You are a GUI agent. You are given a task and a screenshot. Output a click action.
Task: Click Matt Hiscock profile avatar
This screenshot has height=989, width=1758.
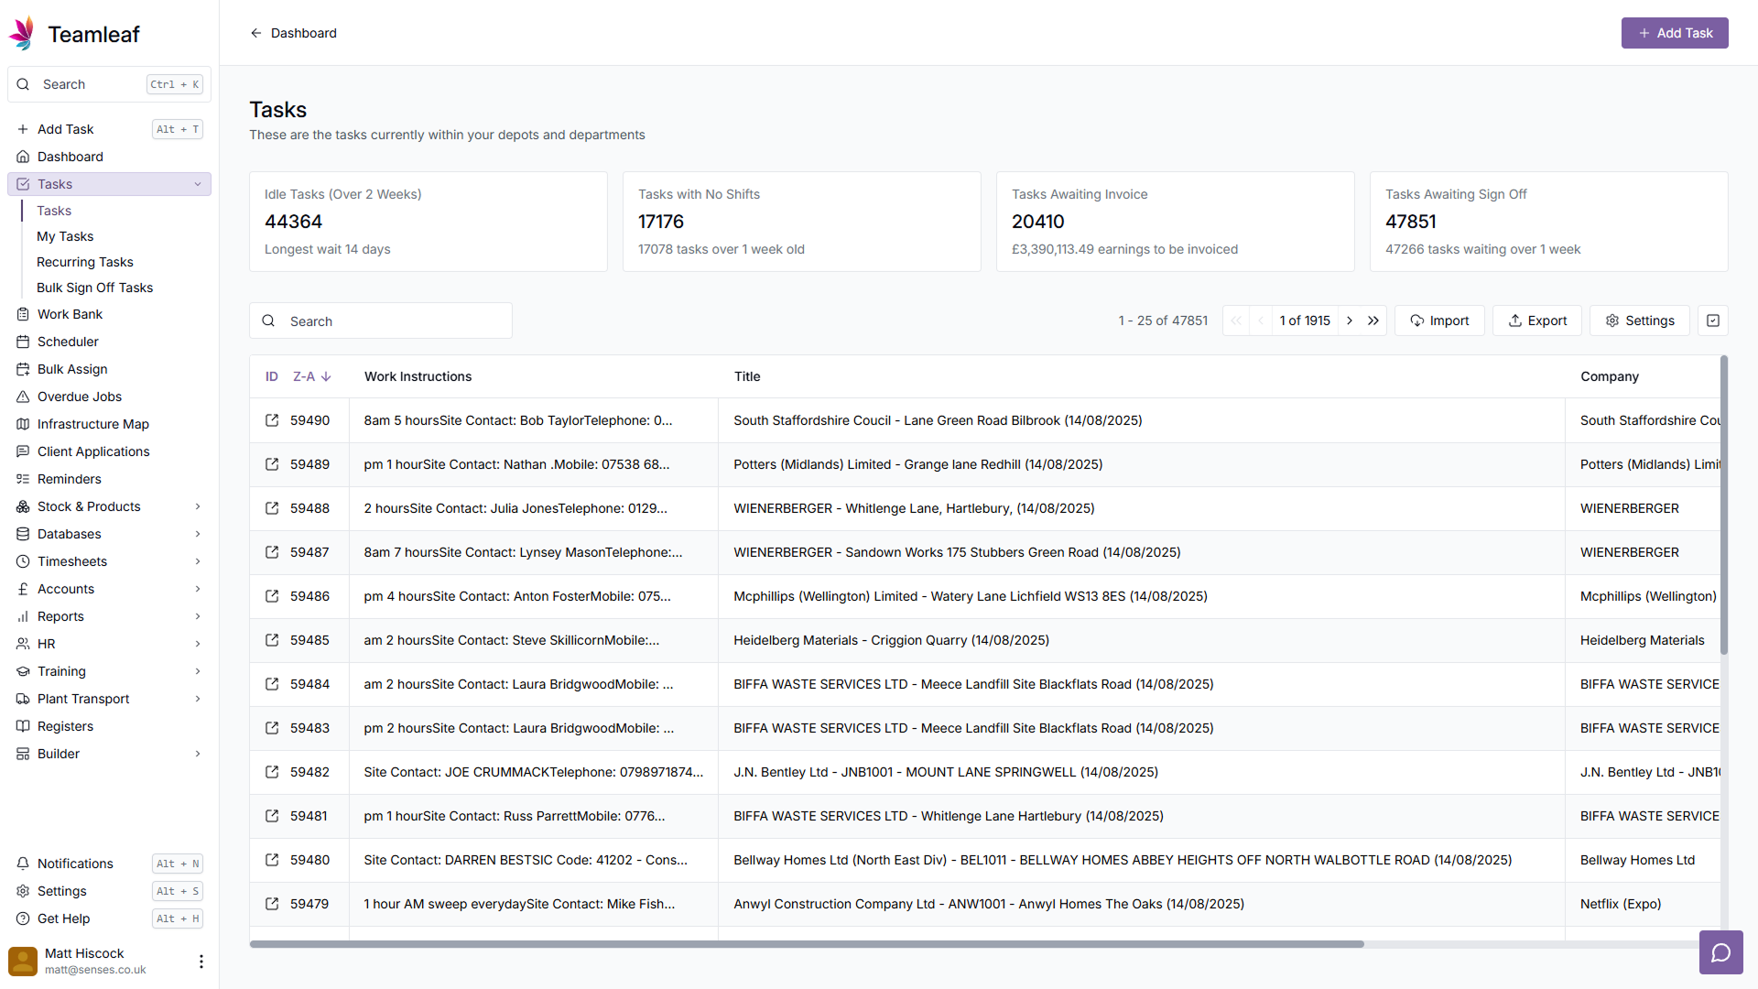[x=23, y=962]
